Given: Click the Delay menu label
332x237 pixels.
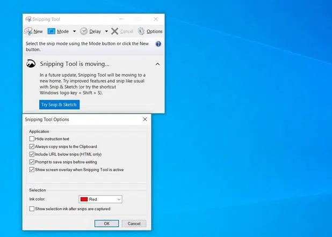Looking at the screenshot, I should pyautogui.click(x=95, y=32).
